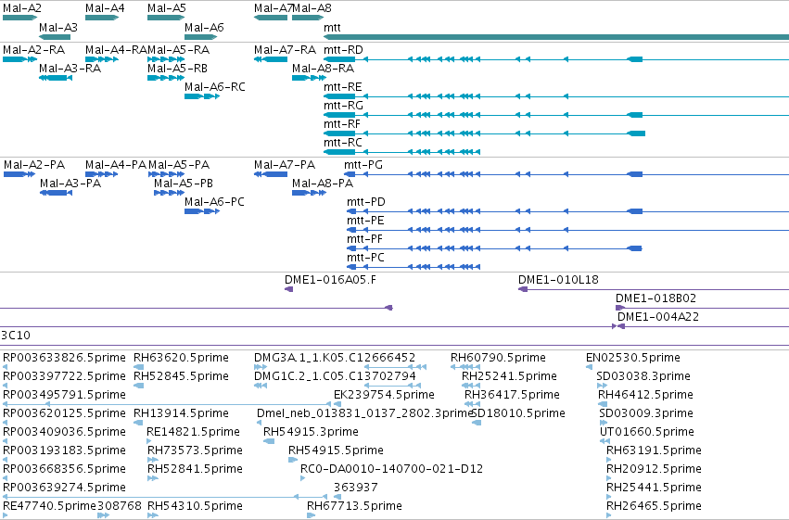Select EST label RH36417.5prime

coord(512,395)
